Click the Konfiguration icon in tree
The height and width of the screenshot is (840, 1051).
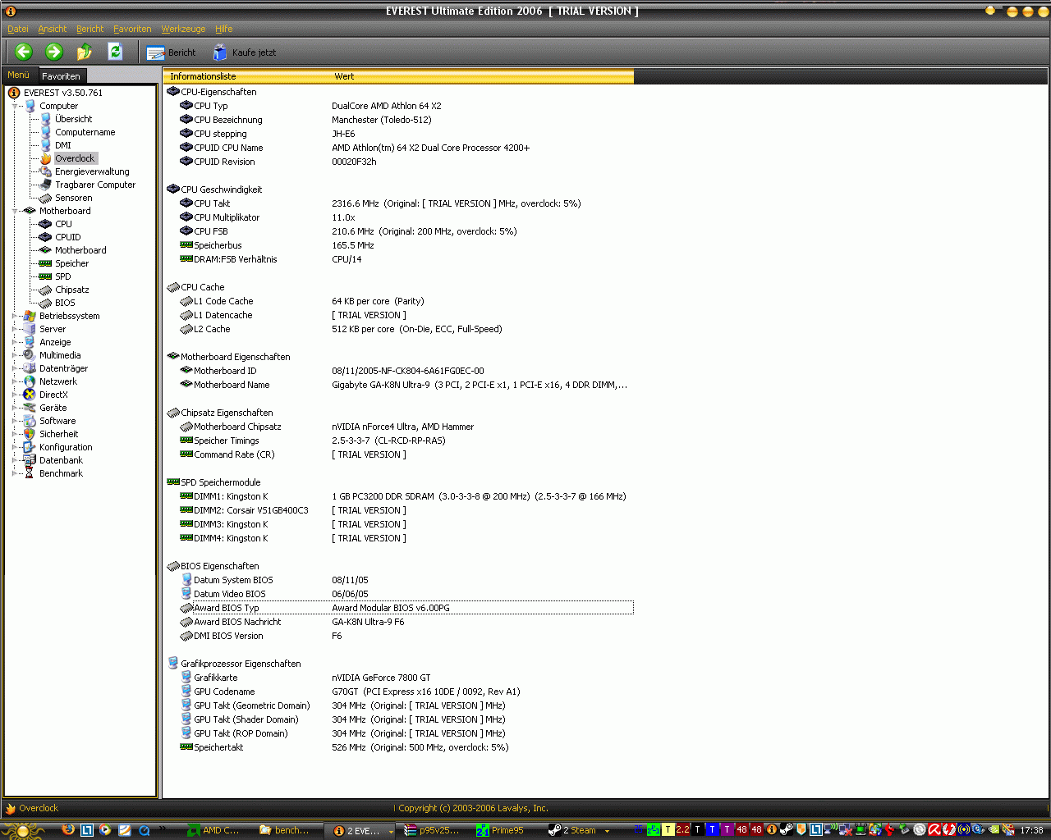(30, 447)
